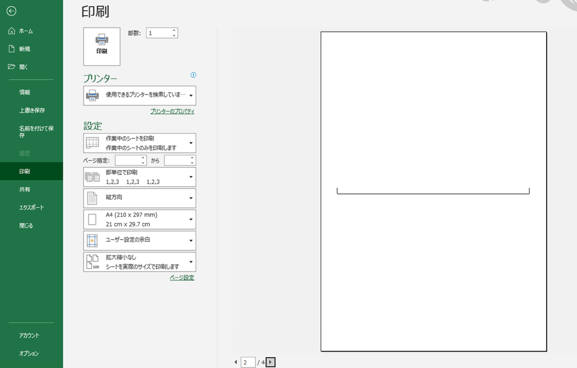Click the back arrow circle icon
577x368 pixels.
[11, 11]
